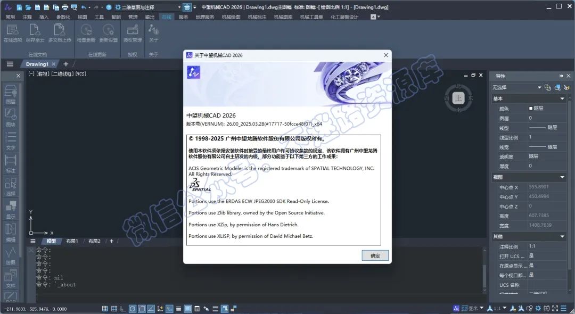Toggle grid display in status bar

105,309
